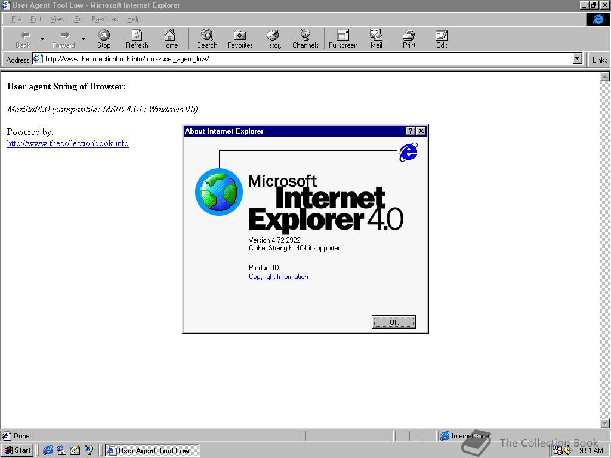
Task: Open the Channels bar
Action: click(x=305, y=39)
